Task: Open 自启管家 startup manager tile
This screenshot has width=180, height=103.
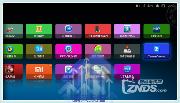Action: (x=13, y=31)
